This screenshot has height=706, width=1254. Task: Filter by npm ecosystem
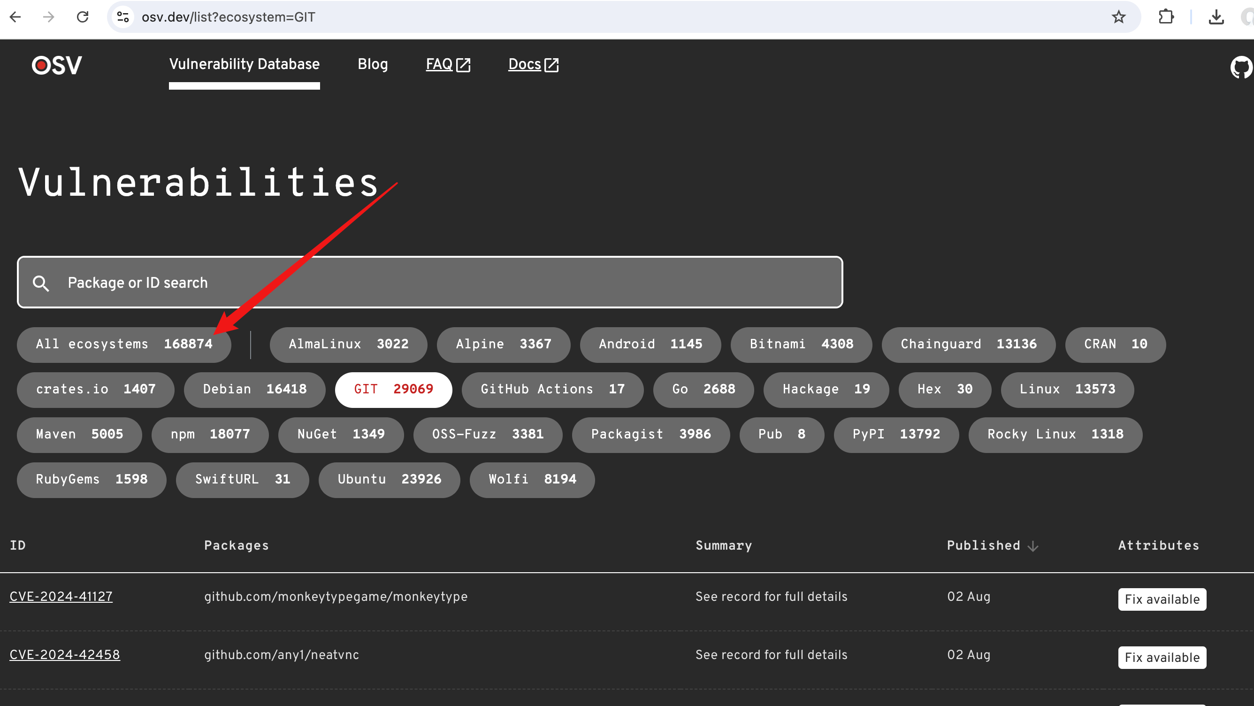coord(210,434)
